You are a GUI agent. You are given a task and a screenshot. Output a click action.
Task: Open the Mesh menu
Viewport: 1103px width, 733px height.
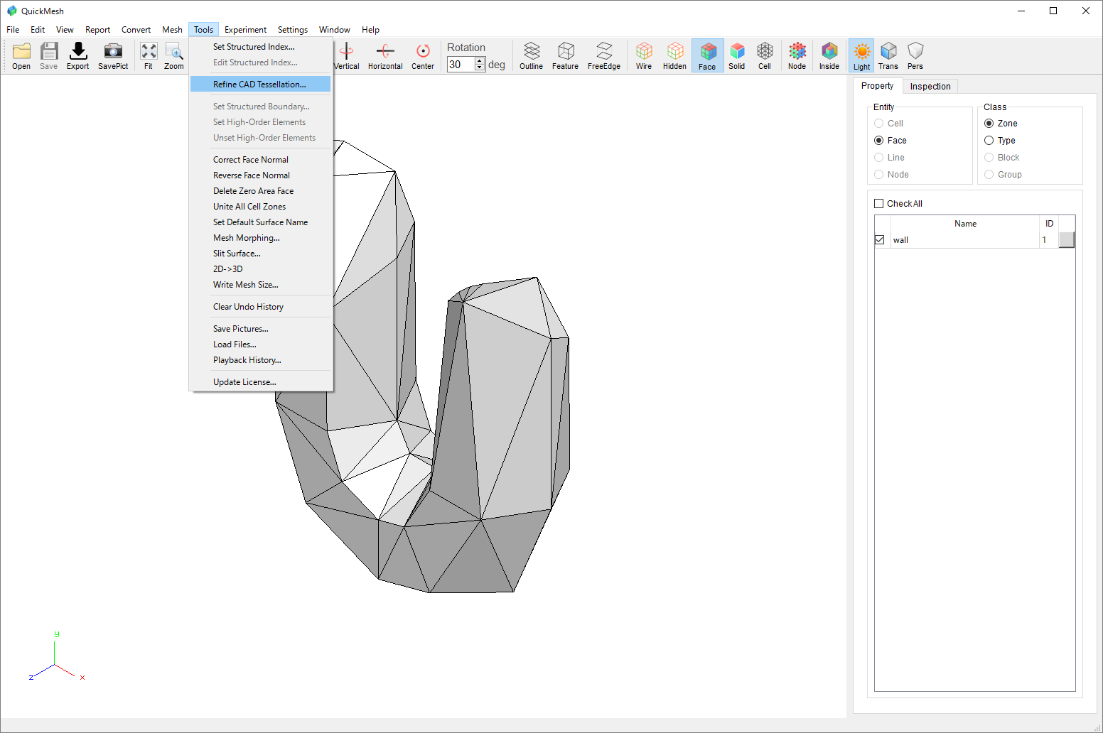click(x=172, y=30)
